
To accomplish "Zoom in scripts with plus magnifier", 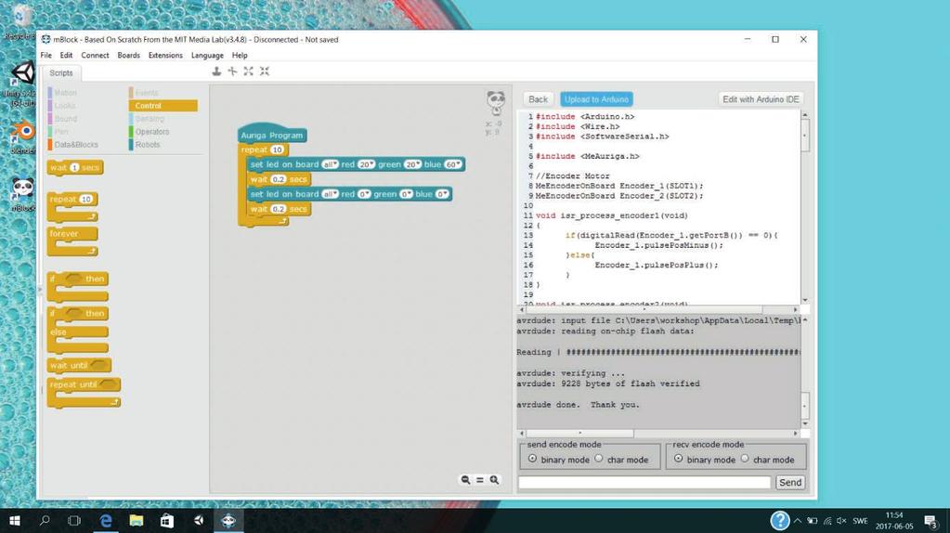I will (494, 480).
